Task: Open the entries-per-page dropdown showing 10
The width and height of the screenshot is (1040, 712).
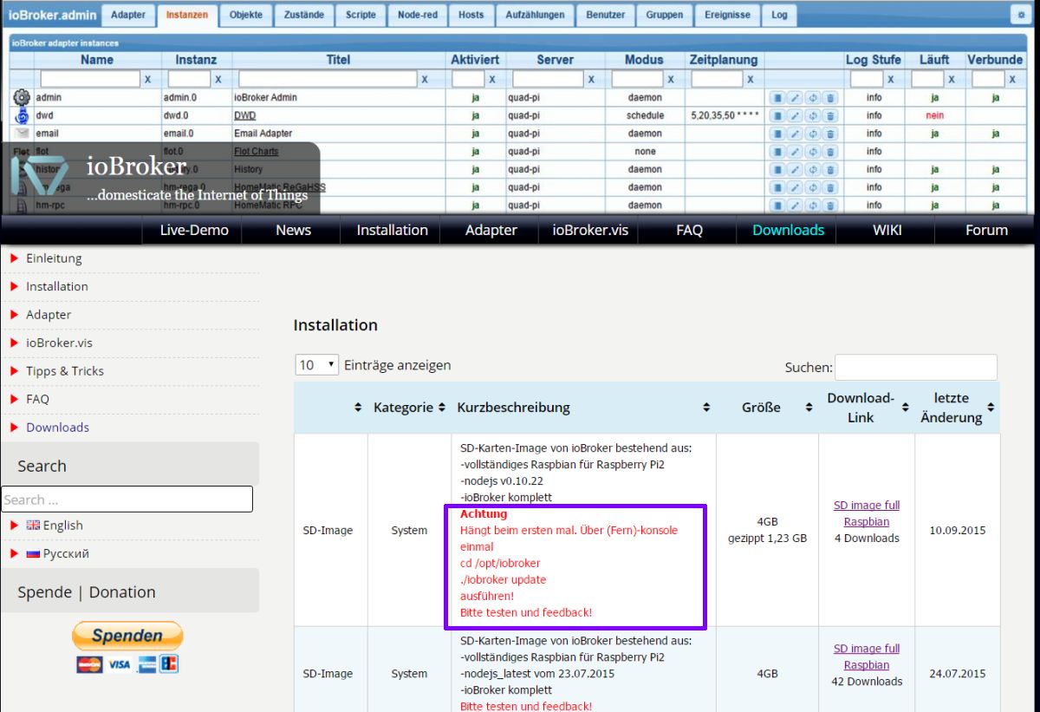Action: tap(316, 365)
